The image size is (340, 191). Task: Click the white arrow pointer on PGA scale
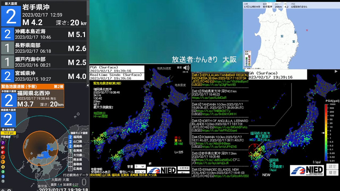click(x=323, y=133)
